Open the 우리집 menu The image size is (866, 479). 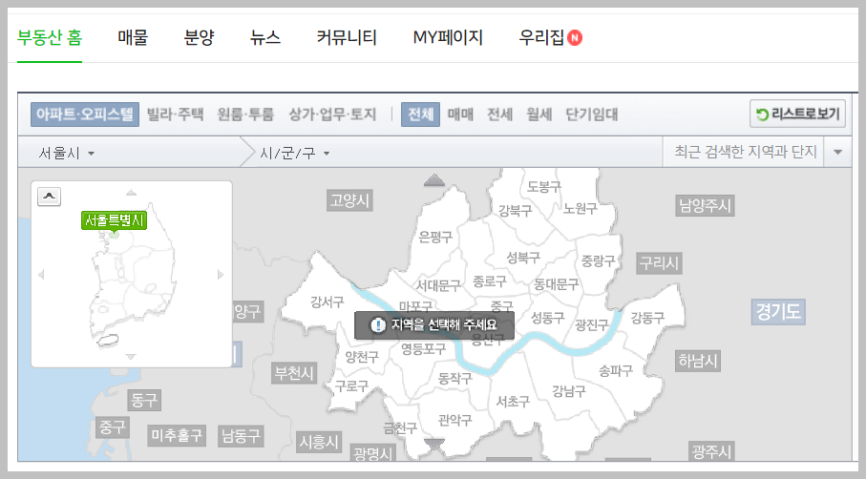(x=541, y=37)
